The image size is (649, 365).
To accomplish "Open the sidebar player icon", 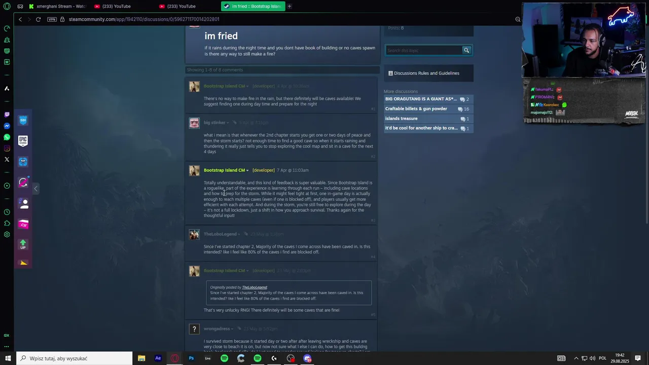I will [x=7, y=186].
